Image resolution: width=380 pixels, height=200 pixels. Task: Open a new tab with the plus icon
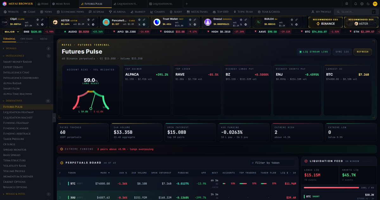tap(187, 4)
